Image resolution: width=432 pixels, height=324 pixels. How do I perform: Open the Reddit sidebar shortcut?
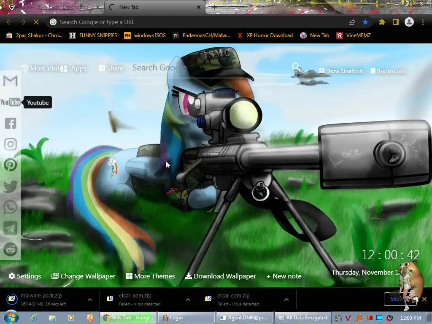coord(11,249)
